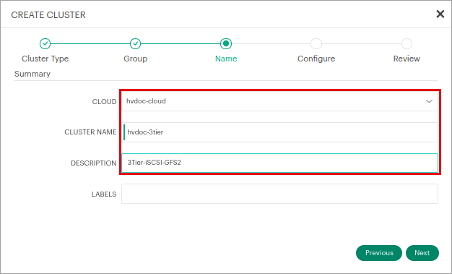Click the LABELS field label
The height and width of the screenshot is (274, 452).
(x=104, y=194)
